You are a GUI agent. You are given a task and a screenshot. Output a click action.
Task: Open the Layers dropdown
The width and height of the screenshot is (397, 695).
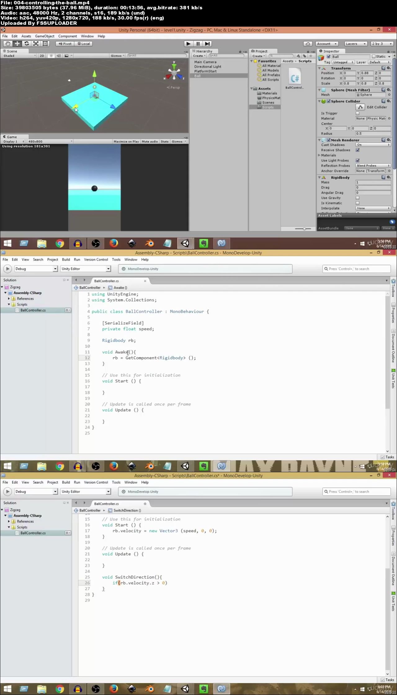[x=356, y=44]
